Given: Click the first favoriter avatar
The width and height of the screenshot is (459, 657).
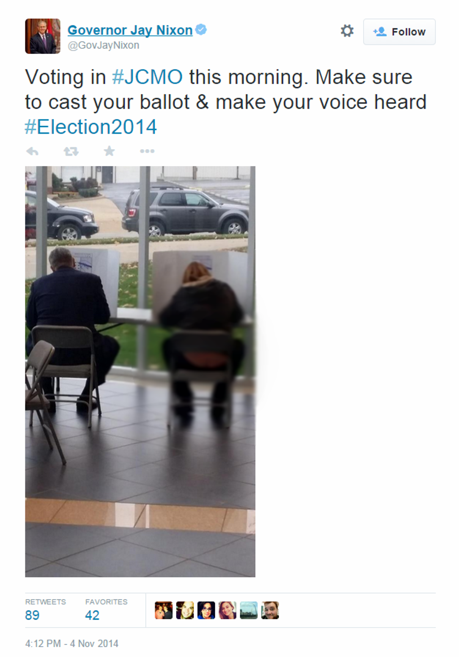Looking at the screenshot, I should 163,611.
